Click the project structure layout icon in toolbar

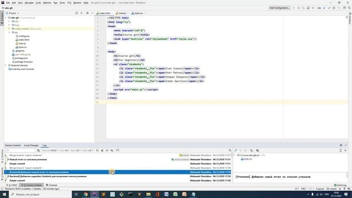(345, 8)
